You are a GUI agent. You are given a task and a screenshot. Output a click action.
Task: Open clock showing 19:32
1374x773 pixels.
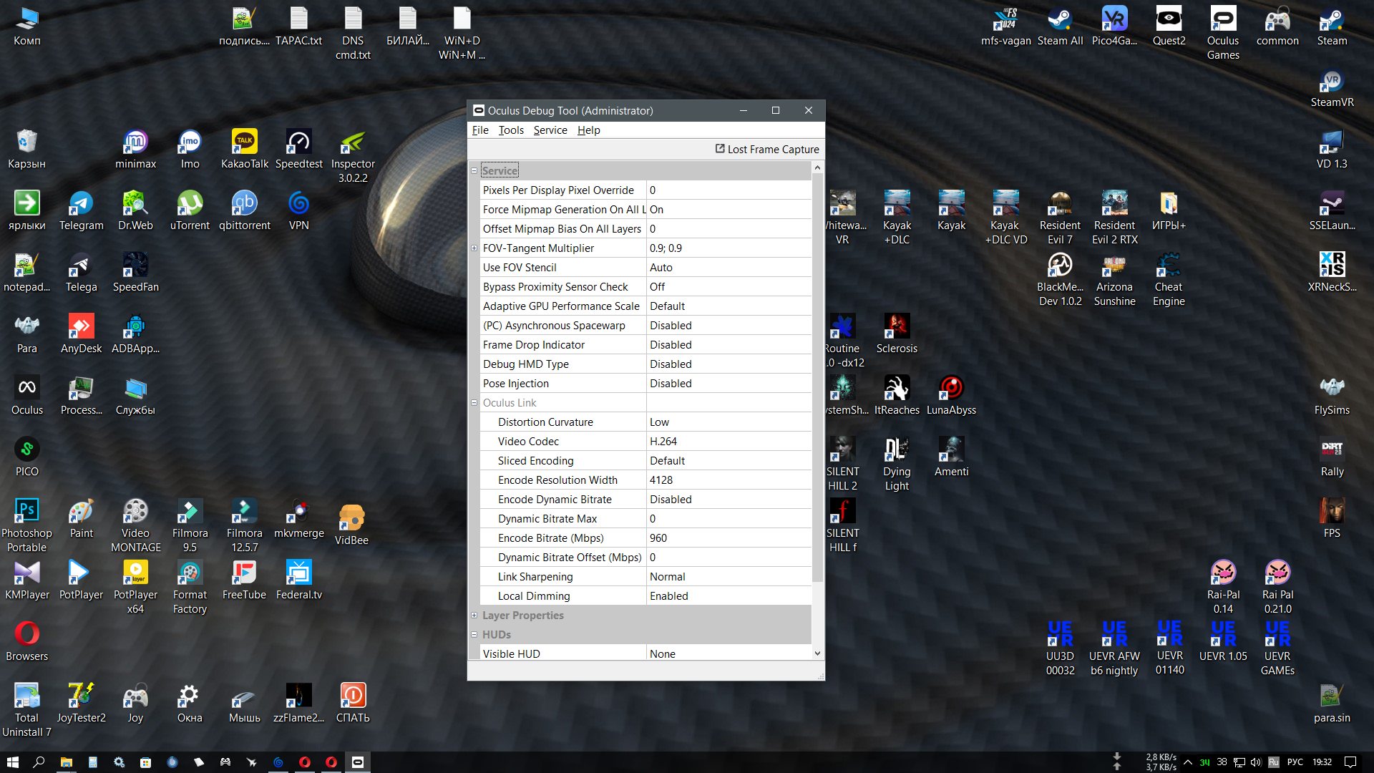click(1322, 762)
